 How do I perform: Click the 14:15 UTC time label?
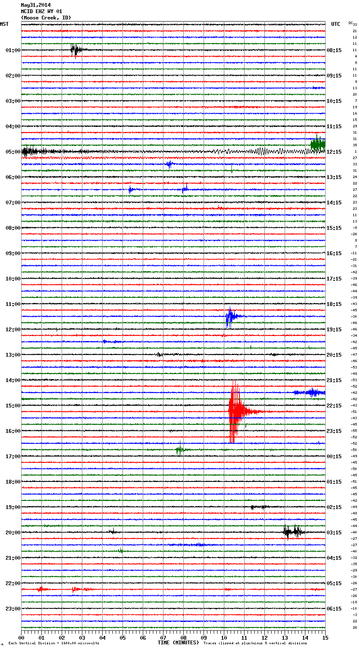(334, 203)
